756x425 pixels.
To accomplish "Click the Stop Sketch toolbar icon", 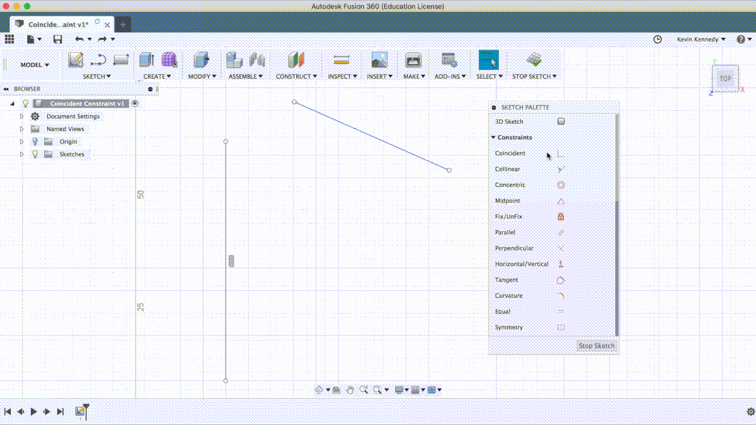I will coord(534,60).
